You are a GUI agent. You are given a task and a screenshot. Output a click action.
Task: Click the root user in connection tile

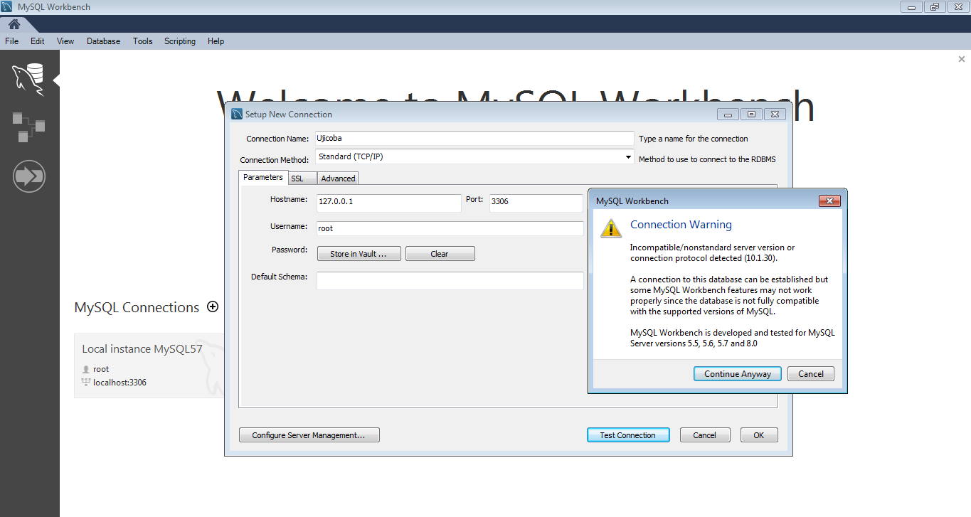101,369
